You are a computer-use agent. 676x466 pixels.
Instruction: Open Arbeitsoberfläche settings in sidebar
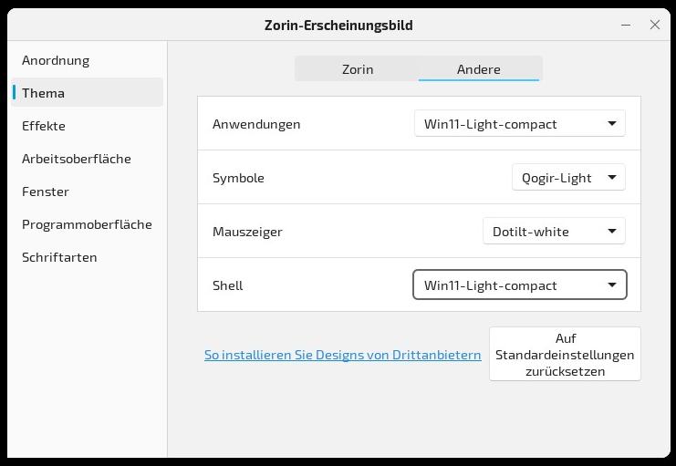pos(77,159)
